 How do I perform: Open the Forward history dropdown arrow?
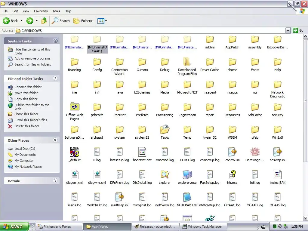click(37, 21)
